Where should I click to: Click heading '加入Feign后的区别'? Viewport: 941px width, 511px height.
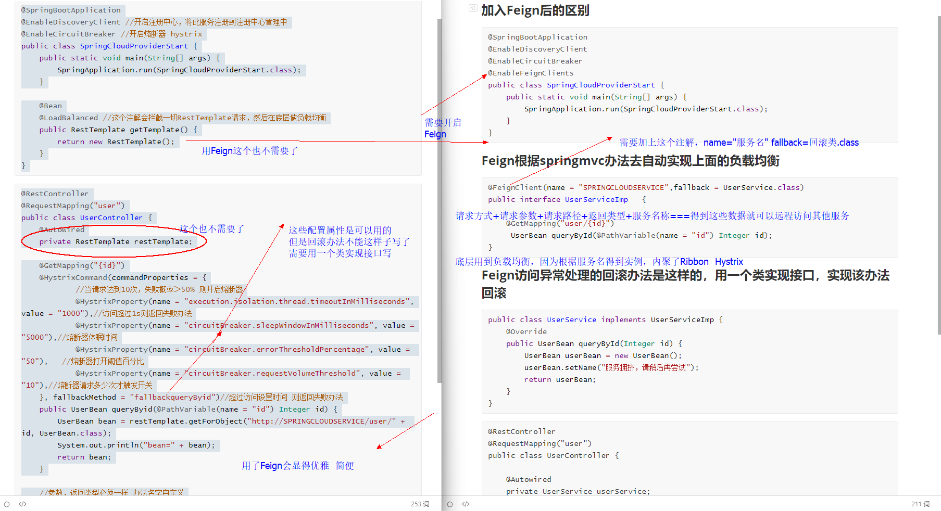pos(535,10)
